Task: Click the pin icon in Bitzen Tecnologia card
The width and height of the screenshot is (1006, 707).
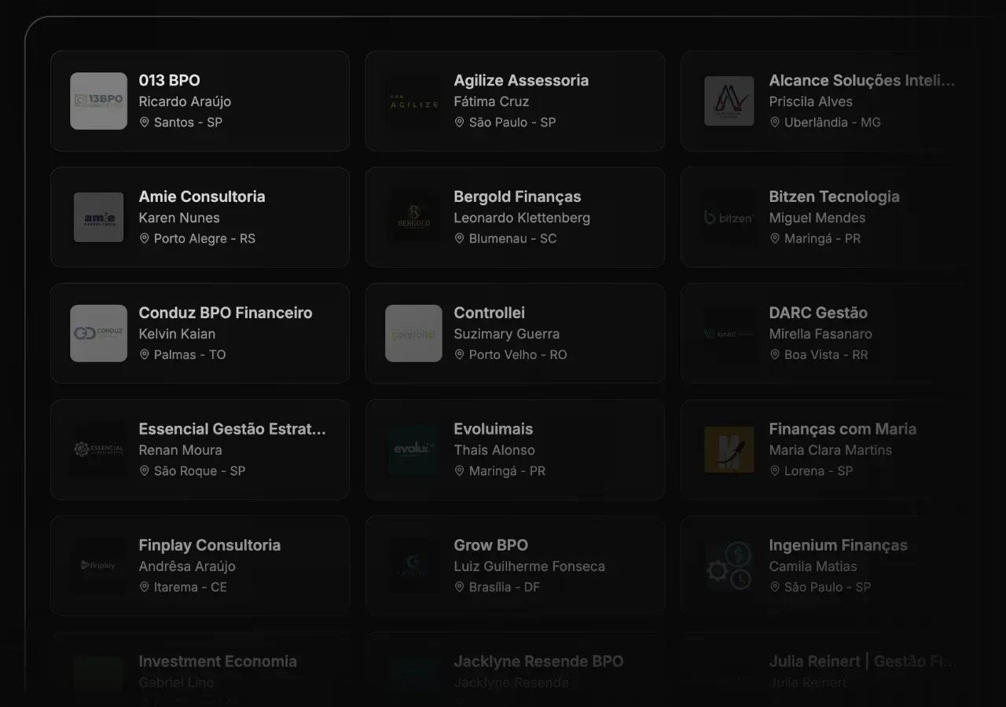Action: [775, 239]
